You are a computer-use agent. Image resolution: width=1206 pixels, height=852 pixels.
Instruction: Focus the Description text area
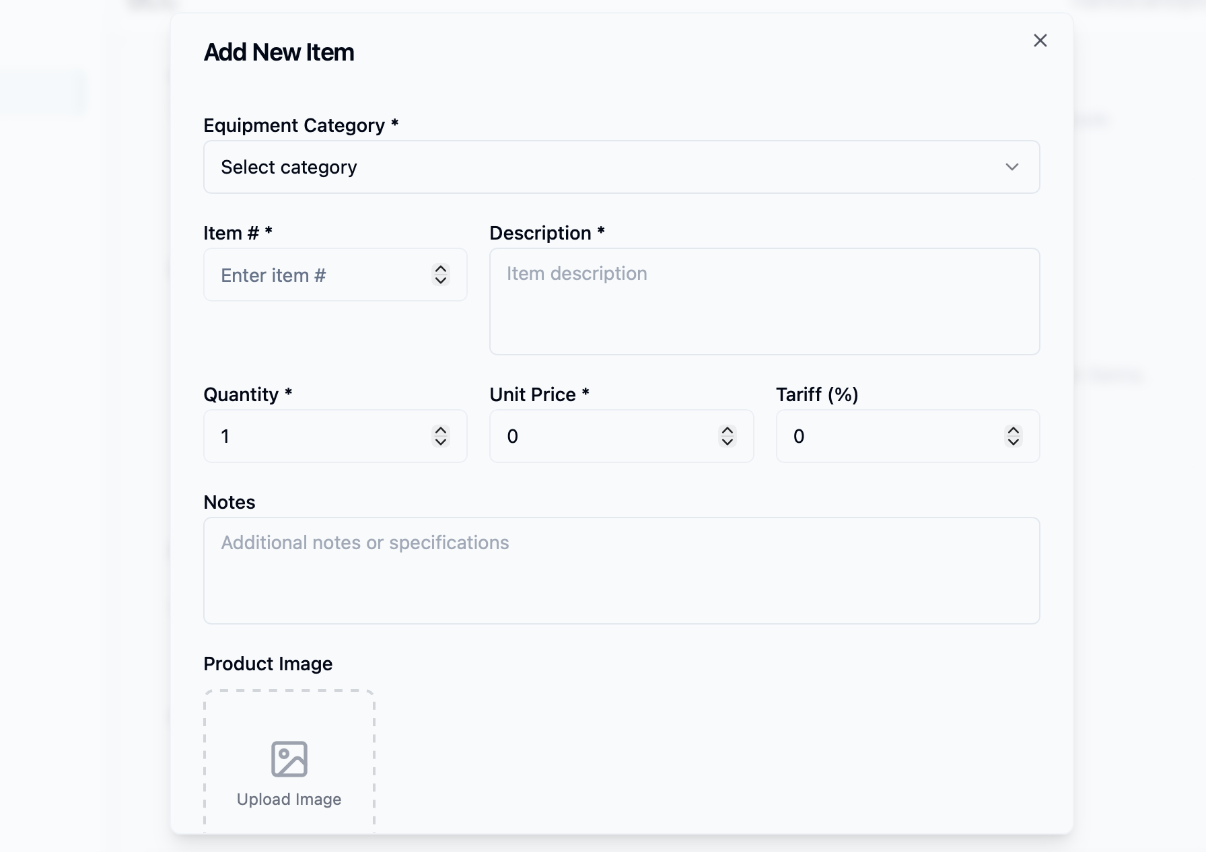click(764, 301)
